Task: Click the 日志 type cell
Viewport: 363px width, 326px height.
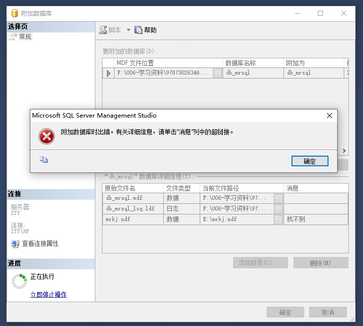Action: coord(181,209)
